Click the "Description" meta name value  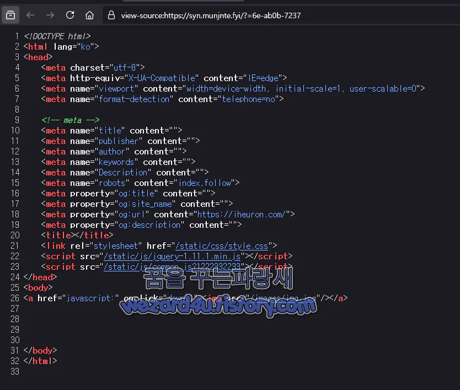coord(122,173)
